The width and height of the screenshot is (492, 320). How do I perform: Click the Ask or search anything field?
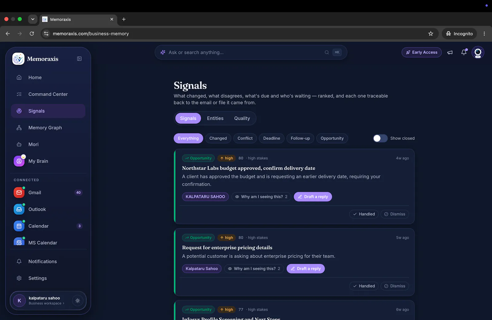pos(251,52)
